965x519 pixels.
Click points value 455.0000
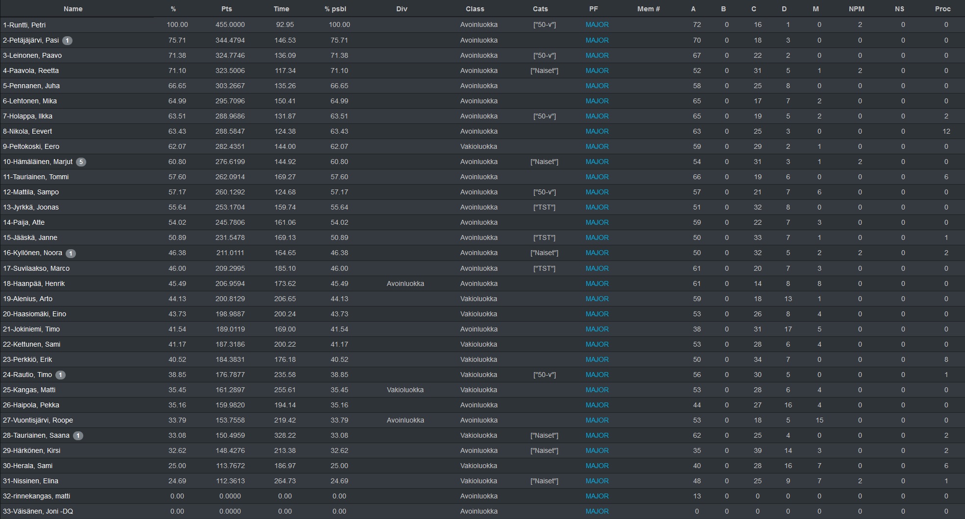tap(230, 24)
